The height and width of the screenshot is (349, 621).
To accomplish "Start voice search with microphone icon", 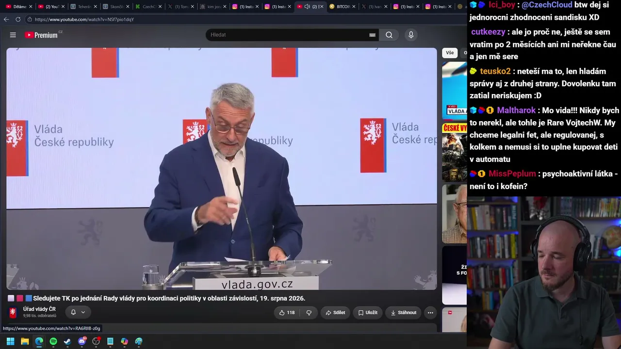I will click(x=411, y=35).
